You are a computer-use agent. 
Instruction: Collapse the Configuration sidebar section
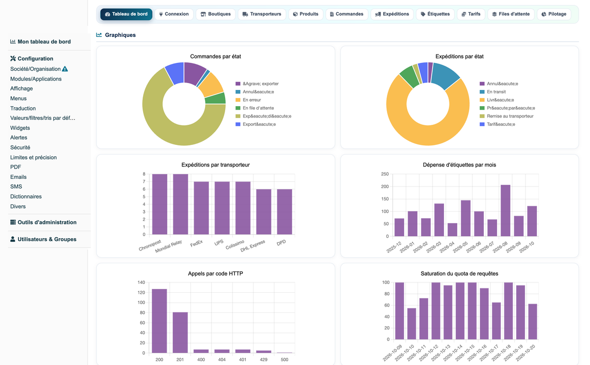tap(31, 58)
